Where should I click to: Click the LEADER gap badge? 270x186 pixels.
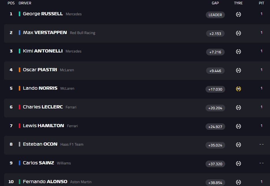215,15
